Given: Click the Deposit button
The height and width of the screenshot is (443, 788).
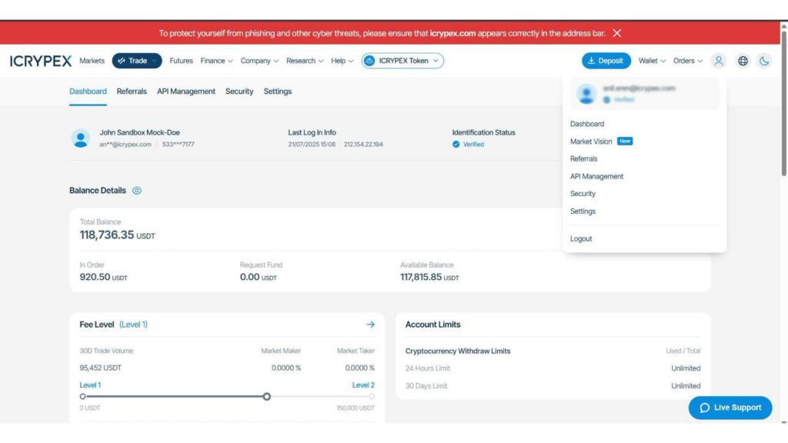Looking at the screenshot, I should [x=606, y=61].
